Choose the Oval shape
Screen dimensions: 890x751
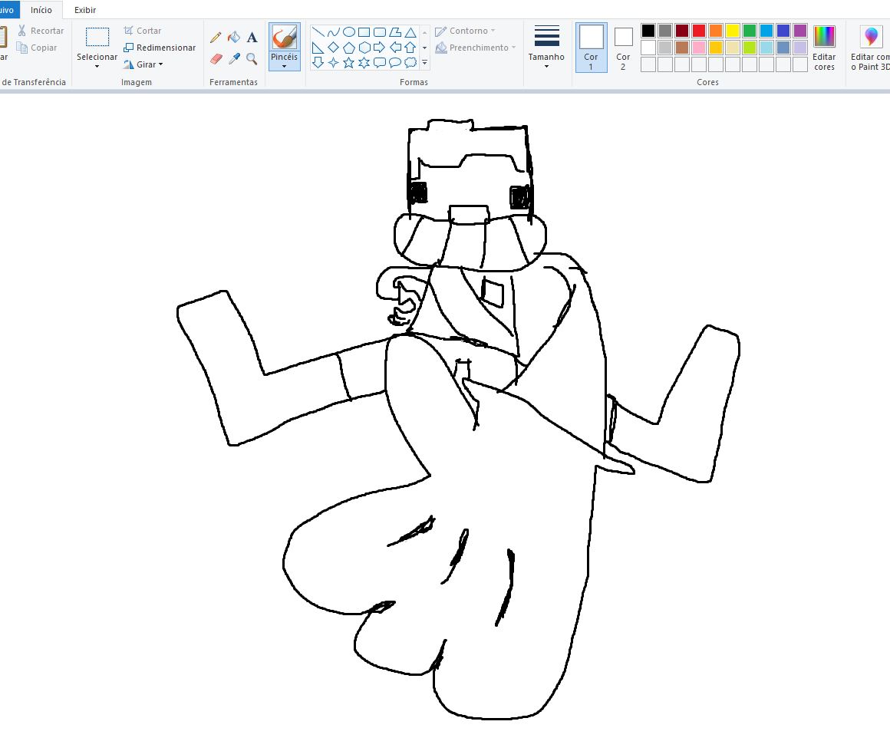coord(349,31)
